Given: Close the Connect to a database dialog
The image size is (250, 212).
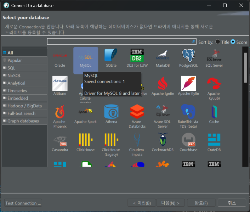Looking at the screenshot, I should [241, 5].
